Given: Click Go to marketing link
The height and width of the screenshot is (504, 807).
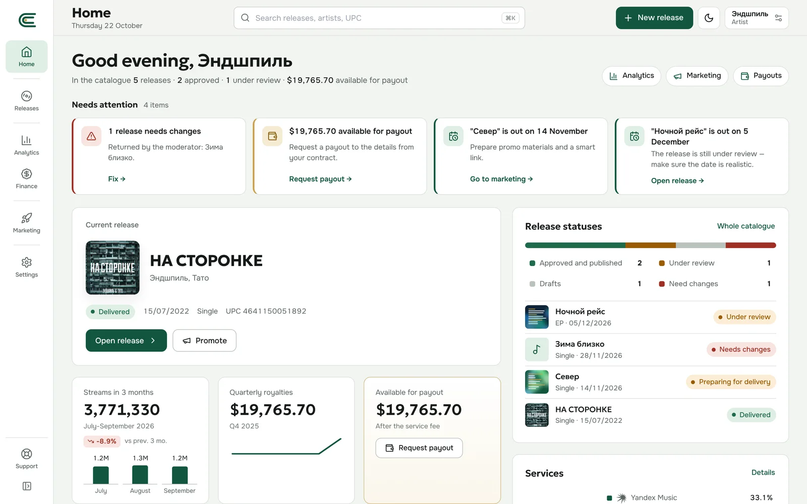Looking at the screenshot, I should (x=501, y=179).
